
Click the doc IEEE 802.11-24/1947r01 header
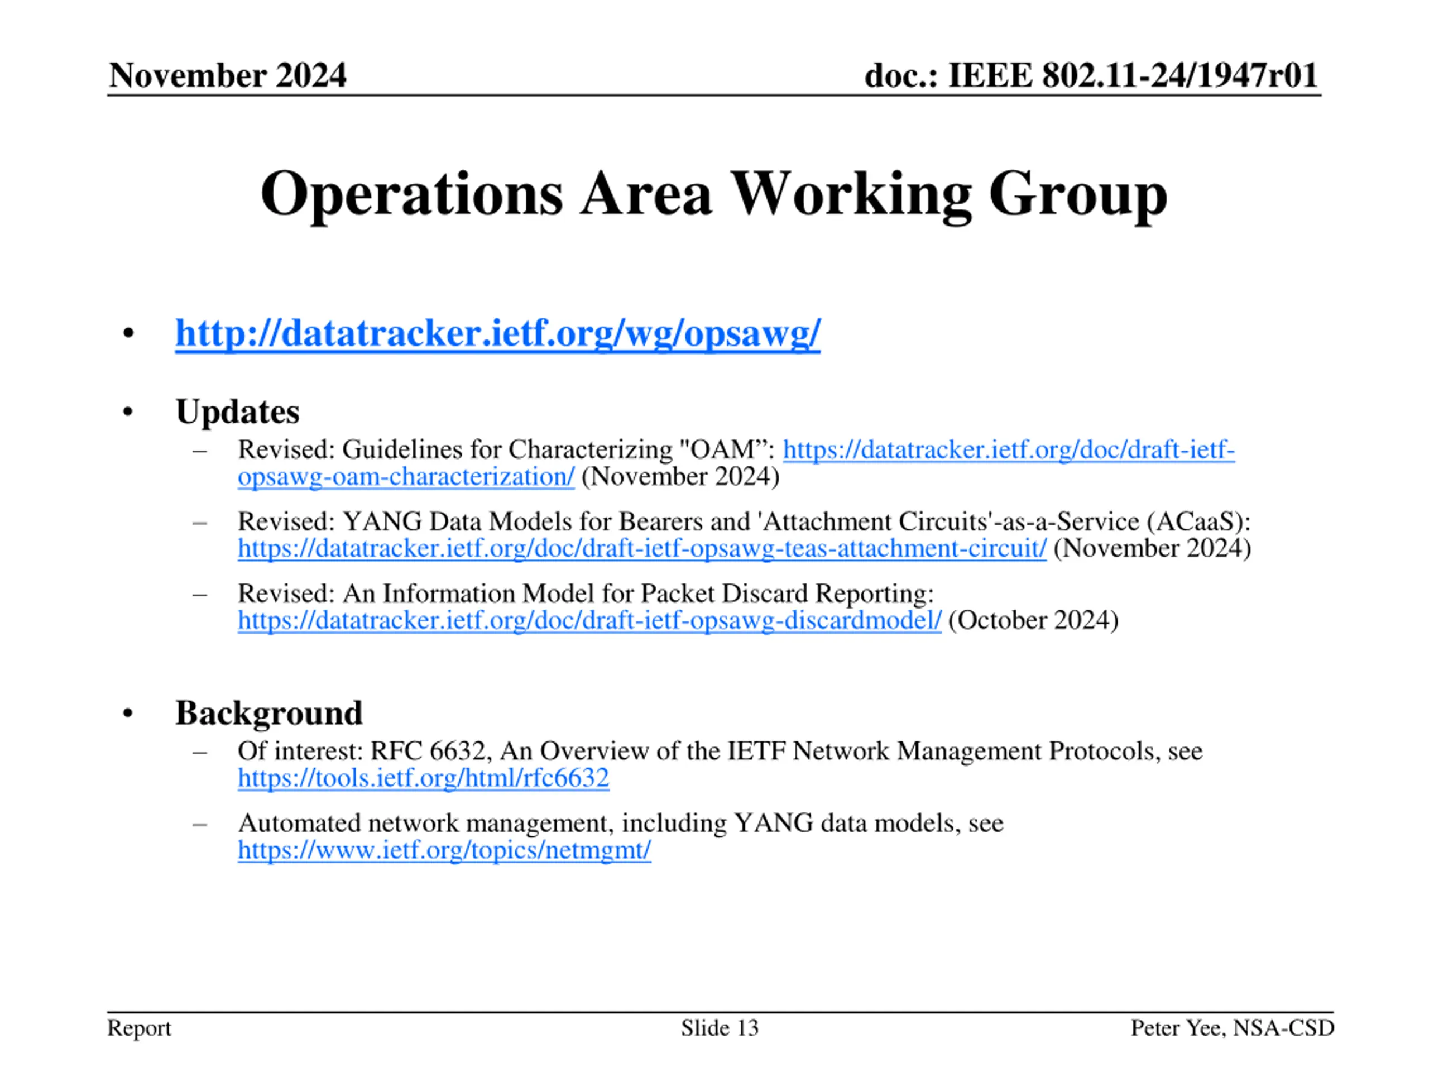coord(1091,75)
